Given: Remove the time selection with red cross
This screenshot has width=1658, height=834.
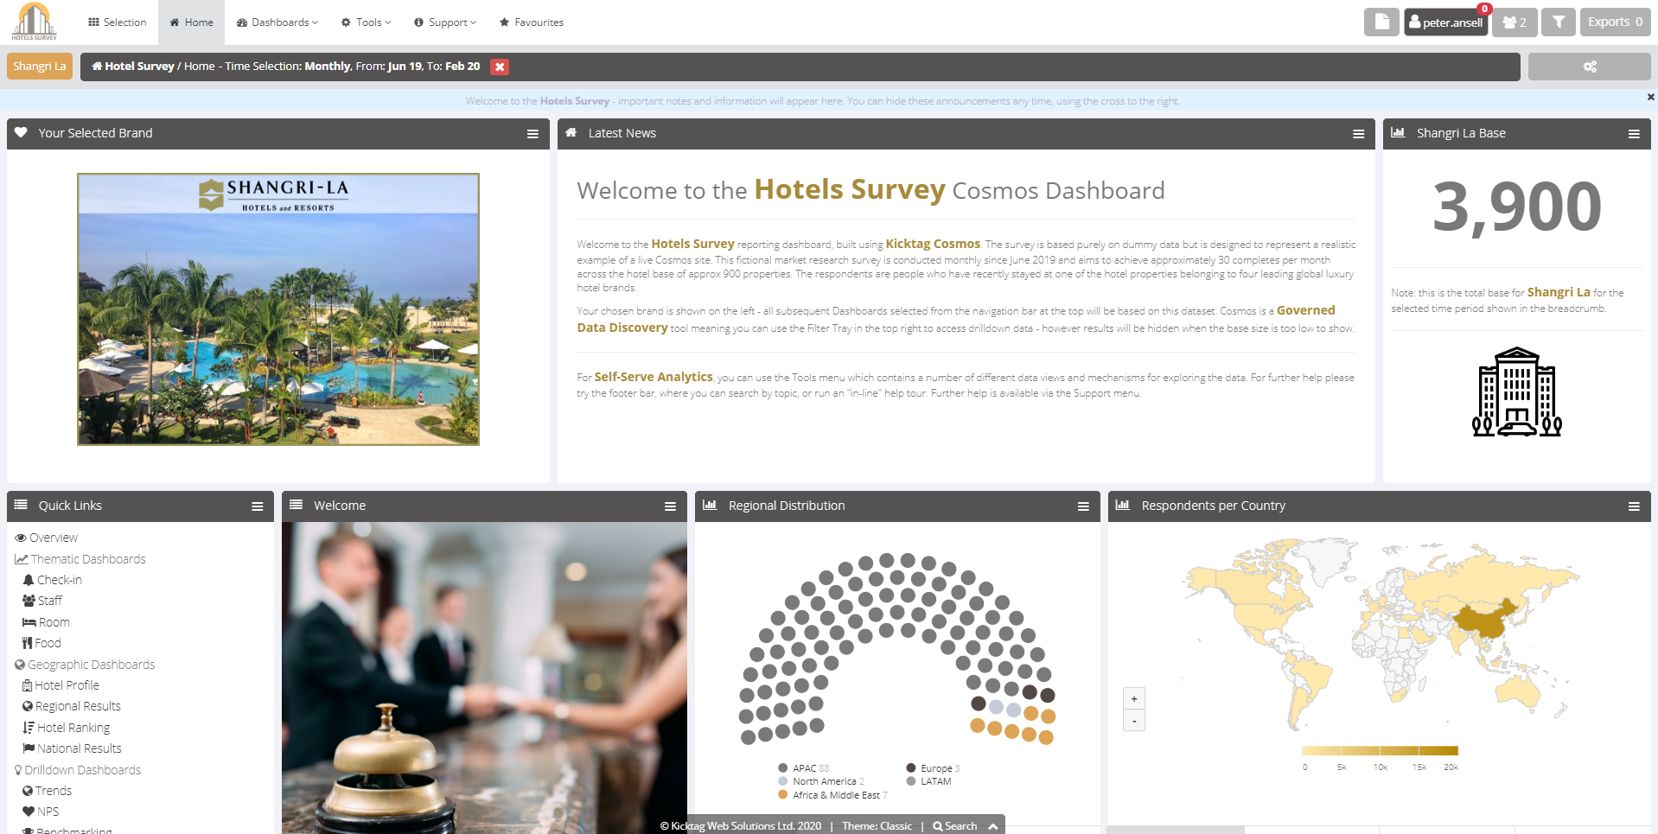Looking at the screenshot, I should [500, 67].
